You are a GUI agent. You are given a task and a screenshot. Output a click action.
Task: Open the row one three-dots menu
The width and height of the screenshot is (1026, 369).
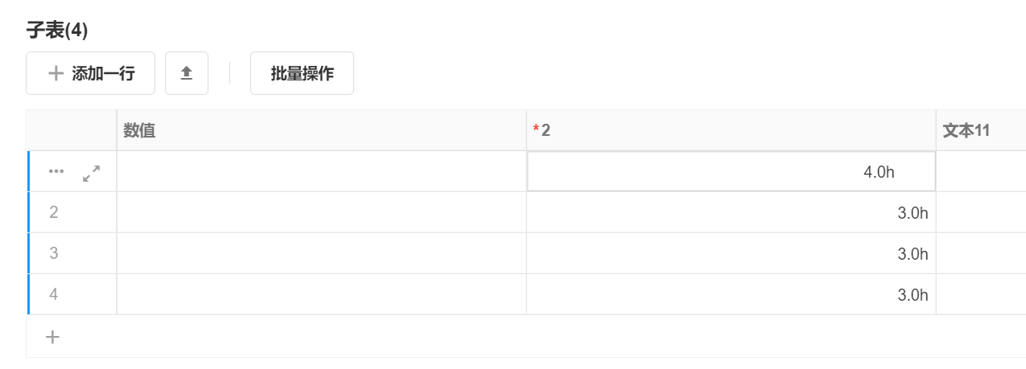[56, 171]
